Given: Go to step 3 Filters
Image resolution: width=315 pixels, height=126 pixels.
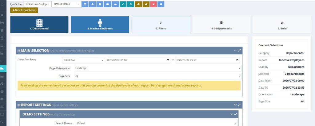Looking at the screenshot, I should [x=161, y=25].
